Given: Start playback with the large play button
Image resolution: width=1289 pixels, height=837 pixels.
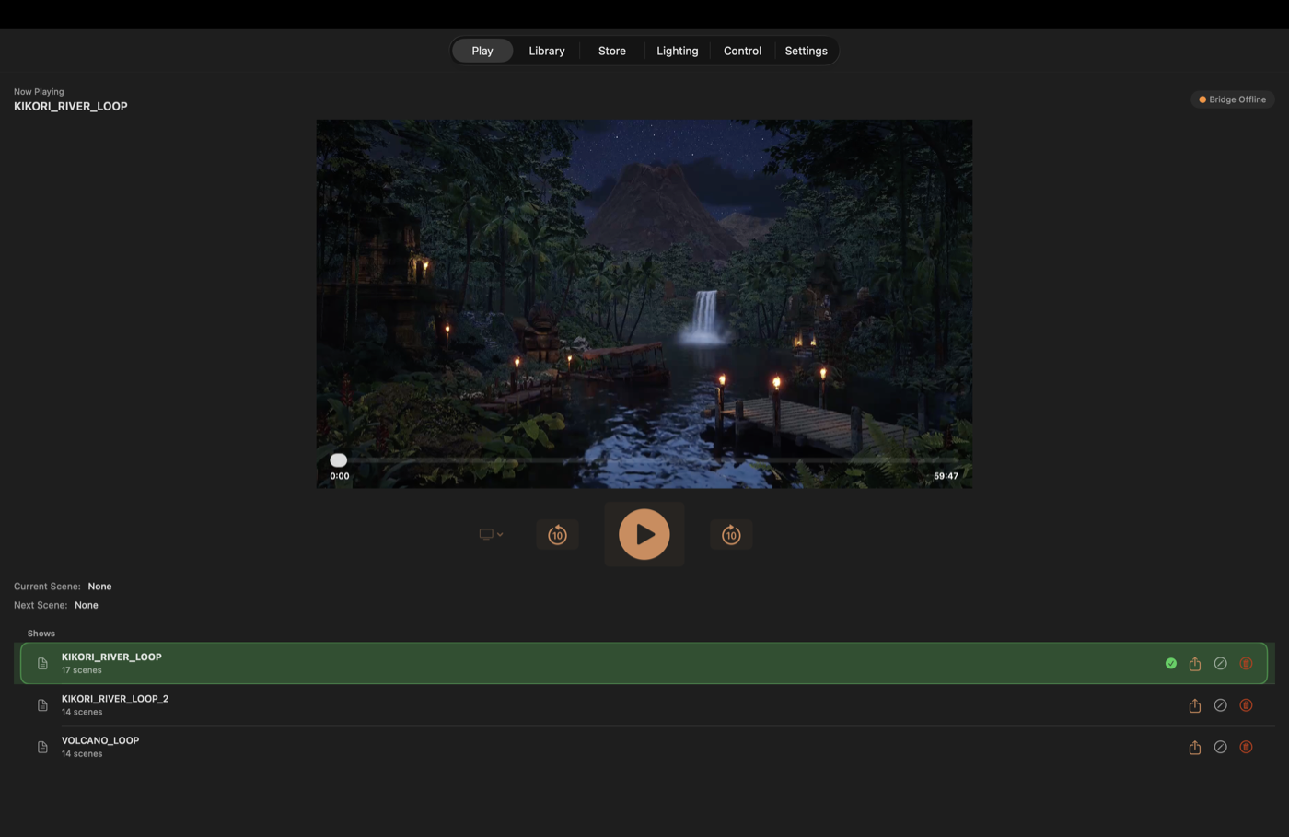Looking at the screenshot, I should [x=644, y=534].
